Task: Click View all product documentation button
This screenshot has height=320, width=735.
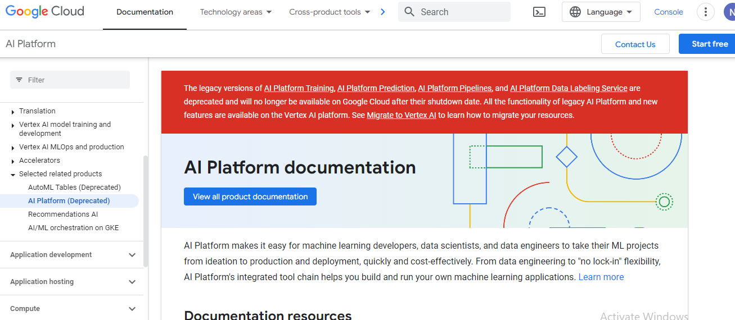Action: 250,196
